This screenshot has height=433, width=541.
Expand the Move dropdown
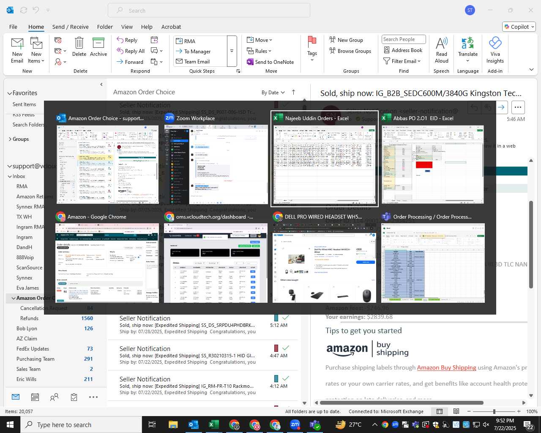(260, 40)
